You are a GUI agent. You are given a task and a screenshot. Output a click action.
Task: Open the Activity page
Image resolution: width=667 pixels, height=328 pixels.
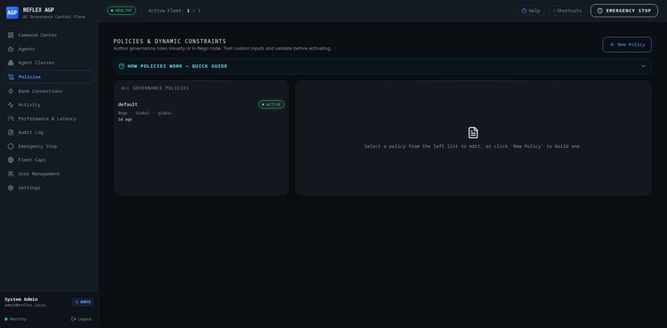49,105
